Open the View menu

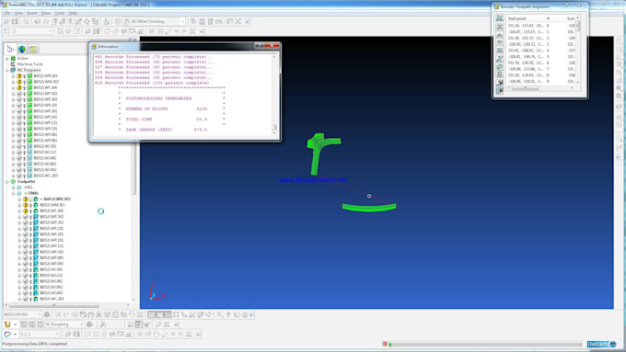click(x=18, y=13)
